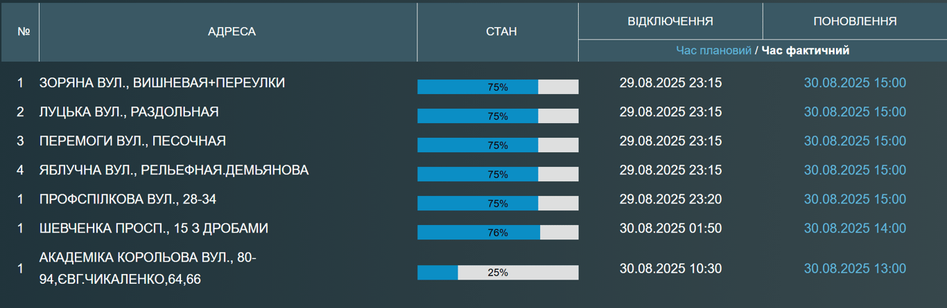The height and width of the screenshot is (308, 947).
Task: Click the 76% progress bar
Action: pyautogui.click(x=498, y=233)
